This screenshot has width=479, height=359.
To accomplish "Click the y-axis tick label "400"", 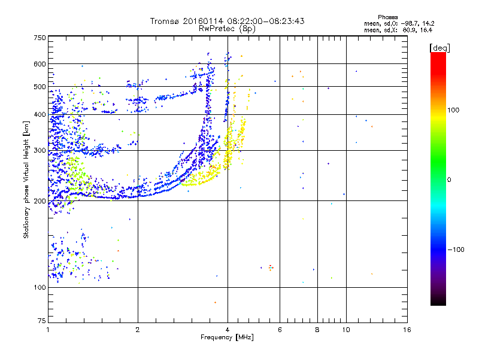I will coord(40,115).
